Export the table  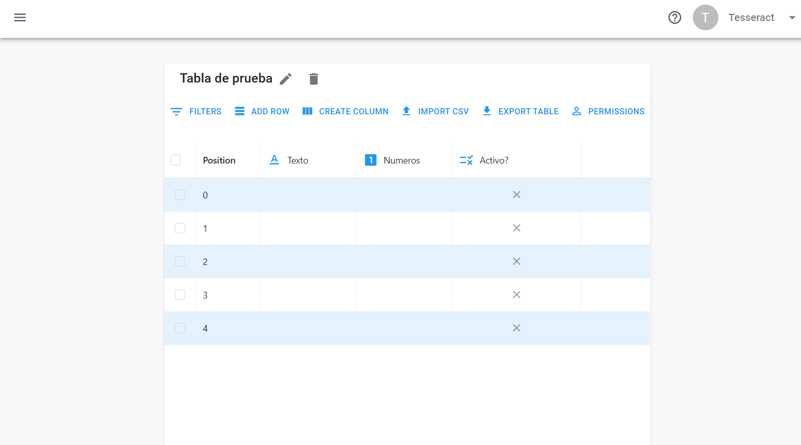520,111
